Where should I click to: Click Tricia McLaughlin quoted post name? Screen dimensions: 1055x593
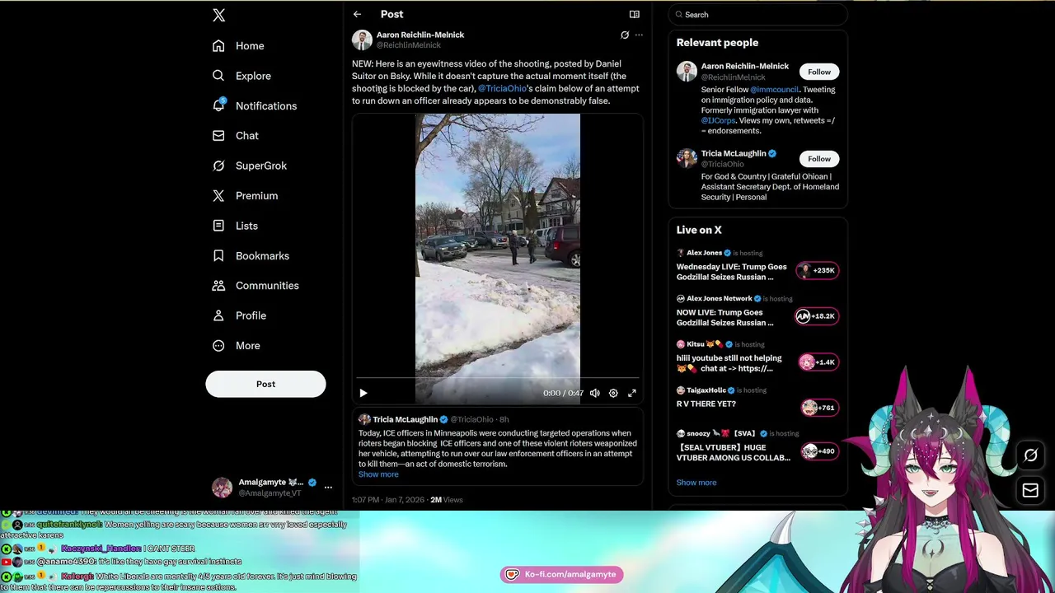(406, 419)
